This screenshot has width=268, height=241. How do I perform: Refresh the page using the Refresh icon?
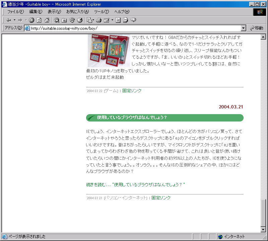click(x=39, y=20)
